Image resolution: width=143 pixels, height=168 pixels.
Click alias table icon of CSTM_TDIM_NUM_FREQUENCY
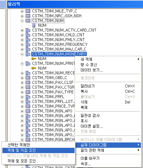coord(28,44)
